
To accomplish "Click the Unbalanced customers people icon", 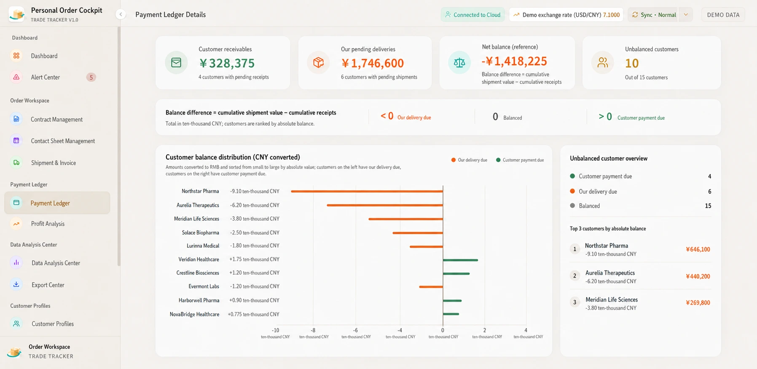I will pos(603,63).
